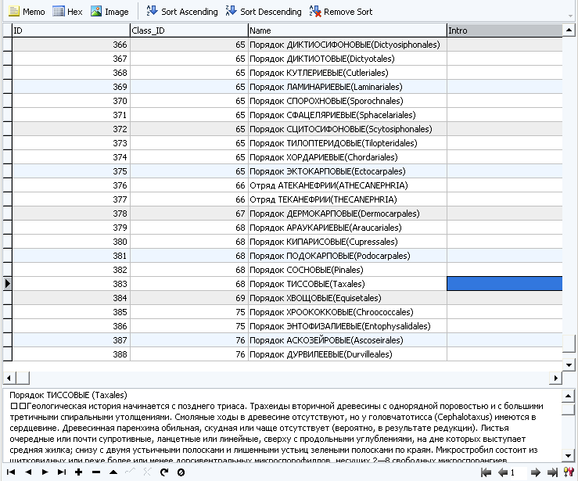Switch to Hex view
This screenshot has height=481, width=578.
point(67,12)
